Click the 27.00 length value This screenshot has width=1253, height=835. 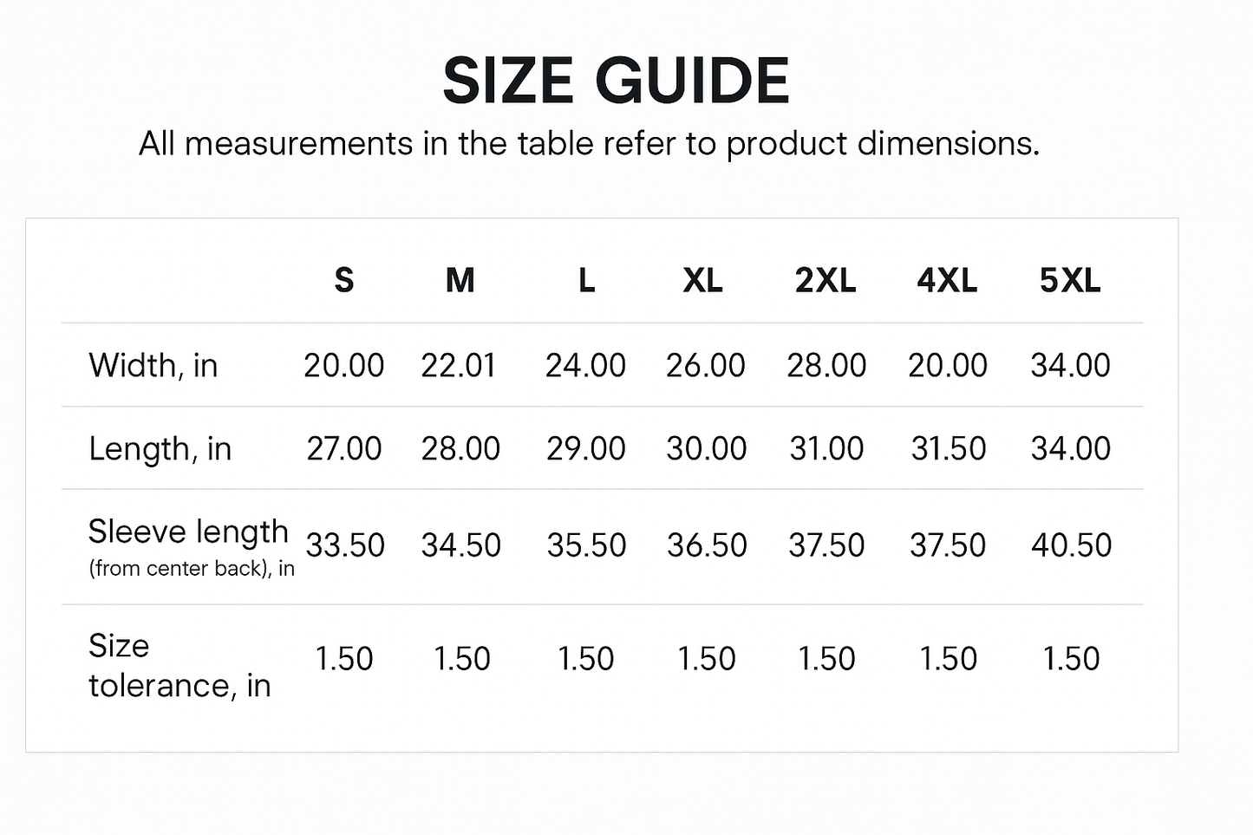(344, 449)
